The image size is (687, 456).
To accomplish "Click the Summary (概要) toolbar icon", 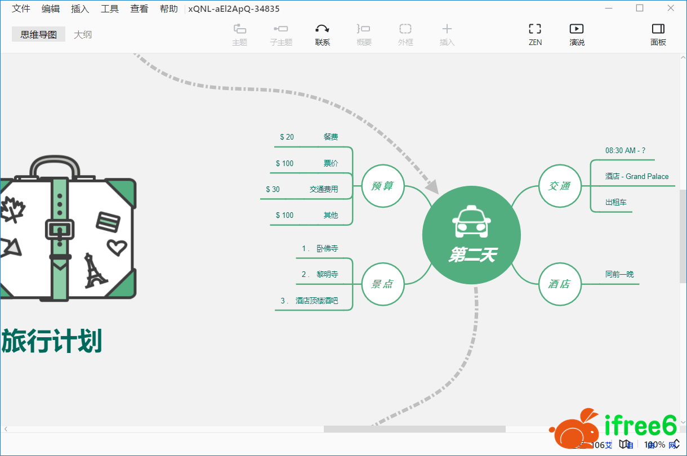I will click(364, 29).
